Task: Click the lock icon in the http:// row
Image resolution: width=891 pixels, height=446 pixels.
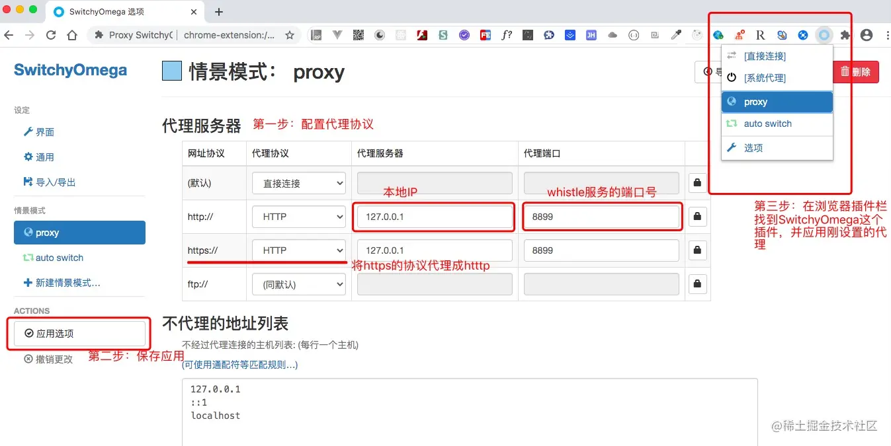Action: [697, 216]
